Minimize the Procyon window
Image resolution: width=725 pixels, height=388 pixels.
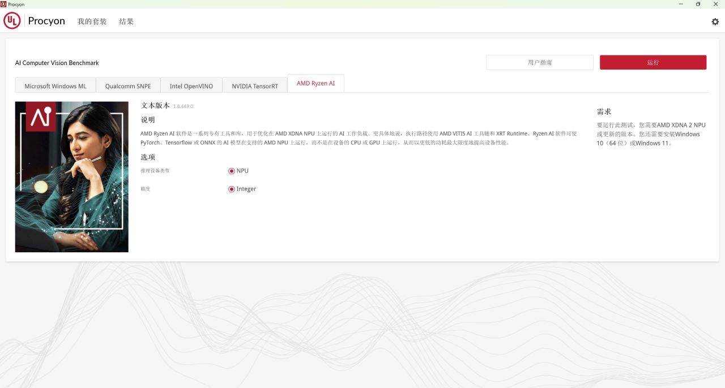tap(680, 4)
